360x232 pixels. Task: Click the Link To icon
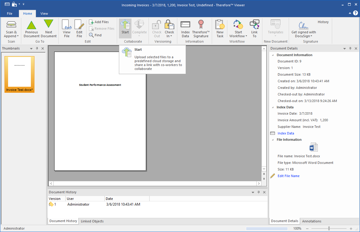point(254,25)
